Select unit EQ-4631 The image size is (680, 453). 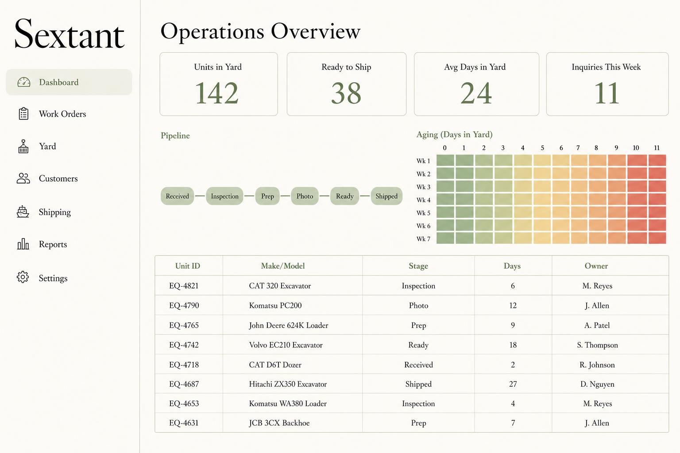[x=184, y=423]
